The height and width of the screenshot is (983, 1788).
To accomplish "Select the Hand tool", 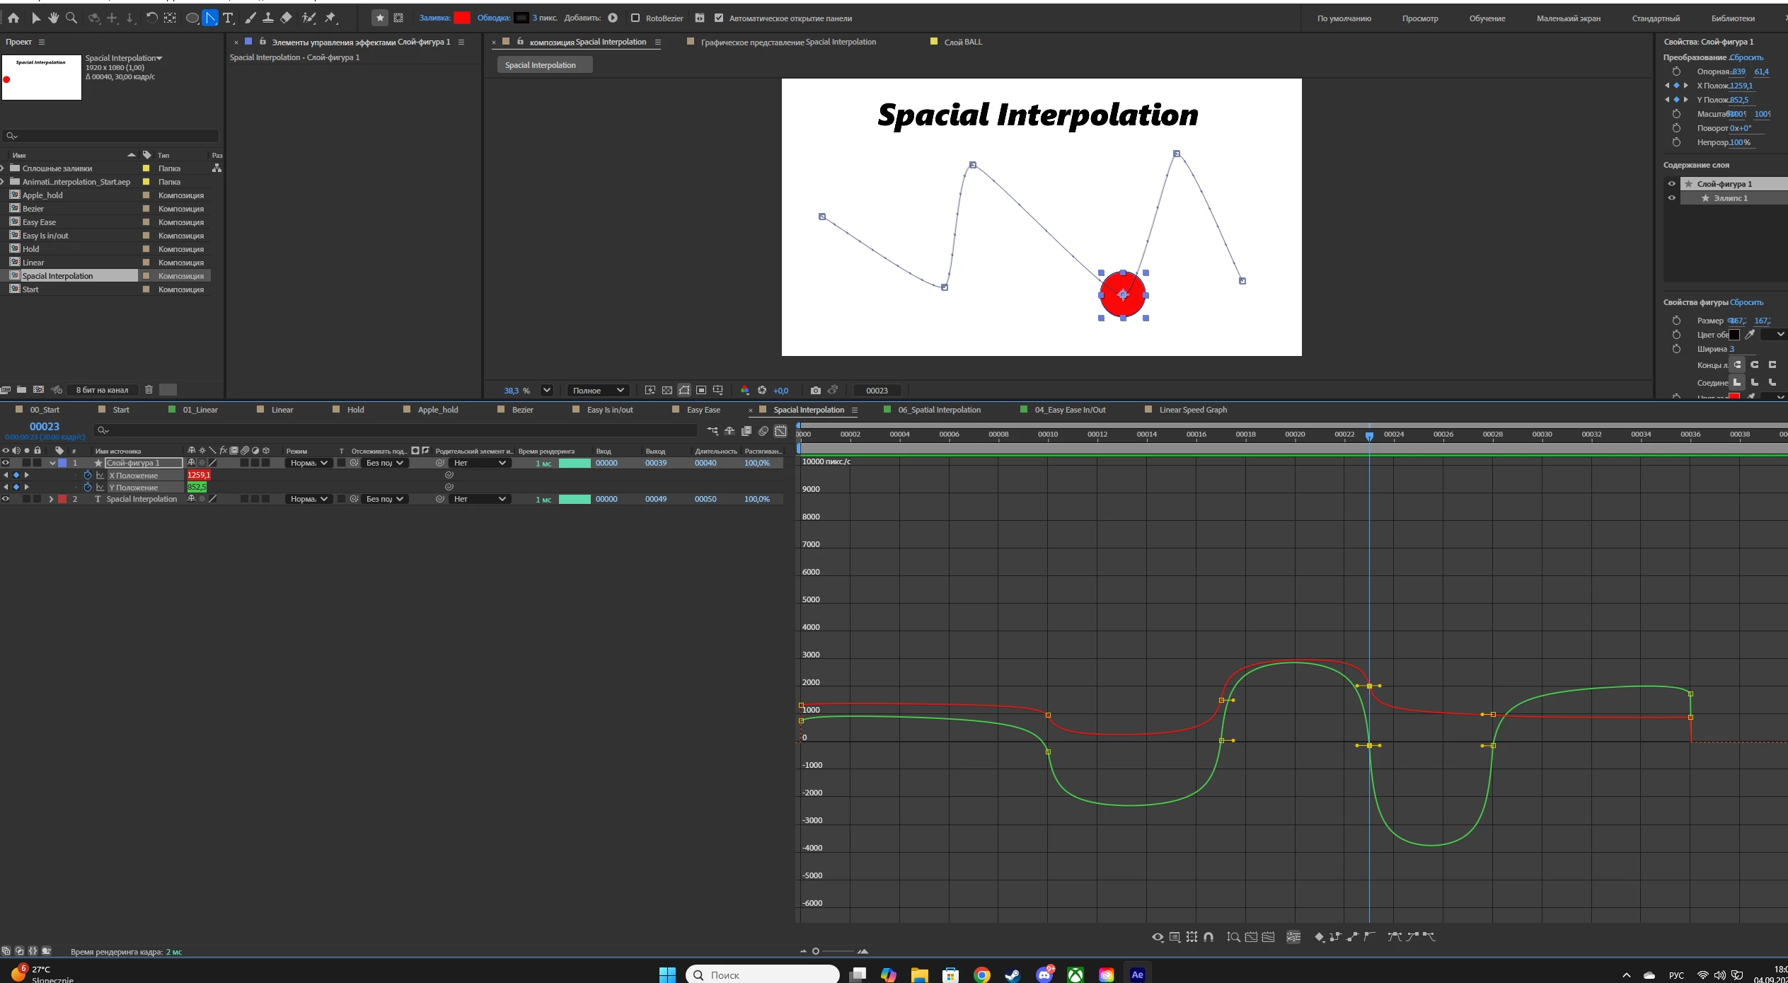I will coord(53,18).
